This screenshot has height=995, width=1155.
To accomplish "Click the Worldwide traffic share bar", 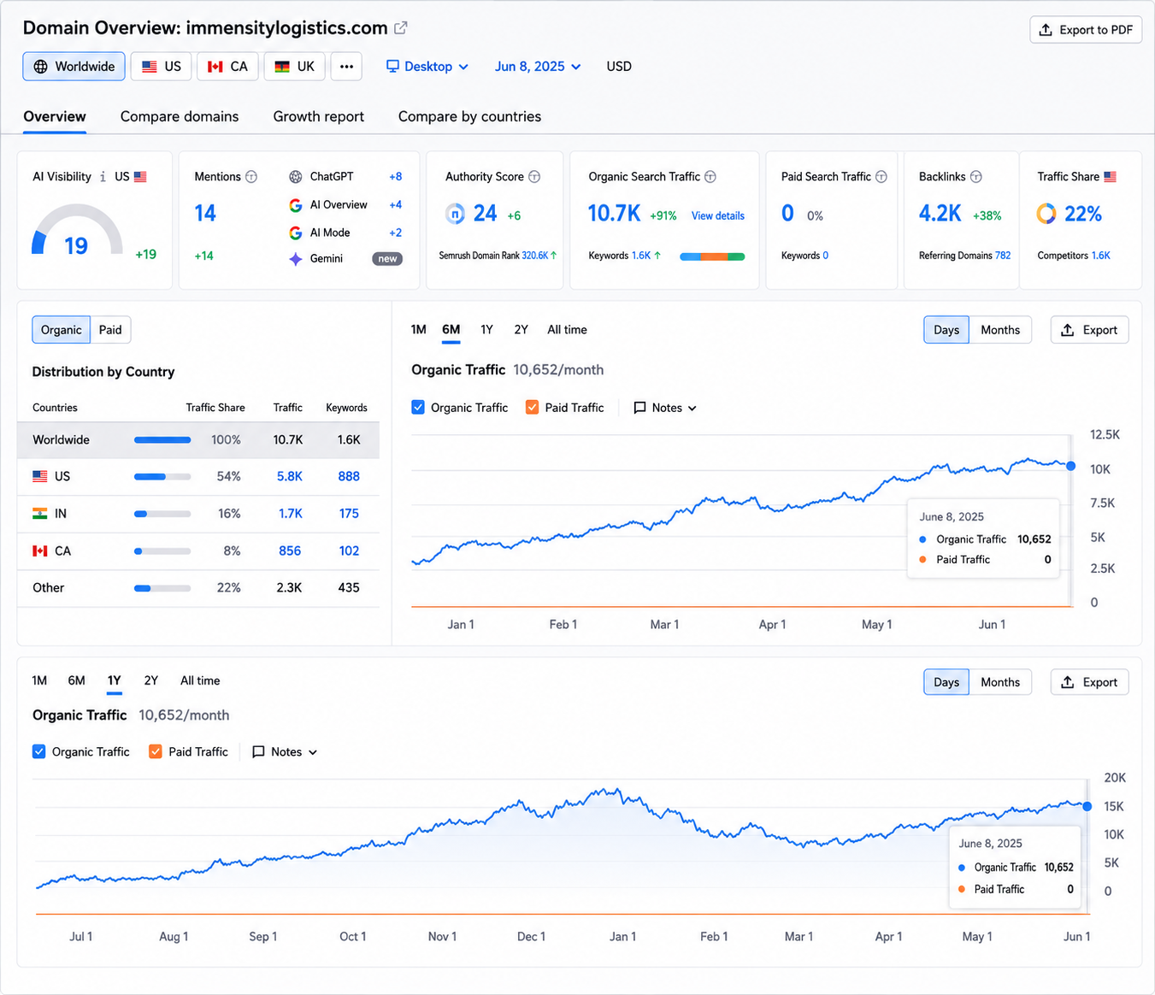I will pos(162,440).
